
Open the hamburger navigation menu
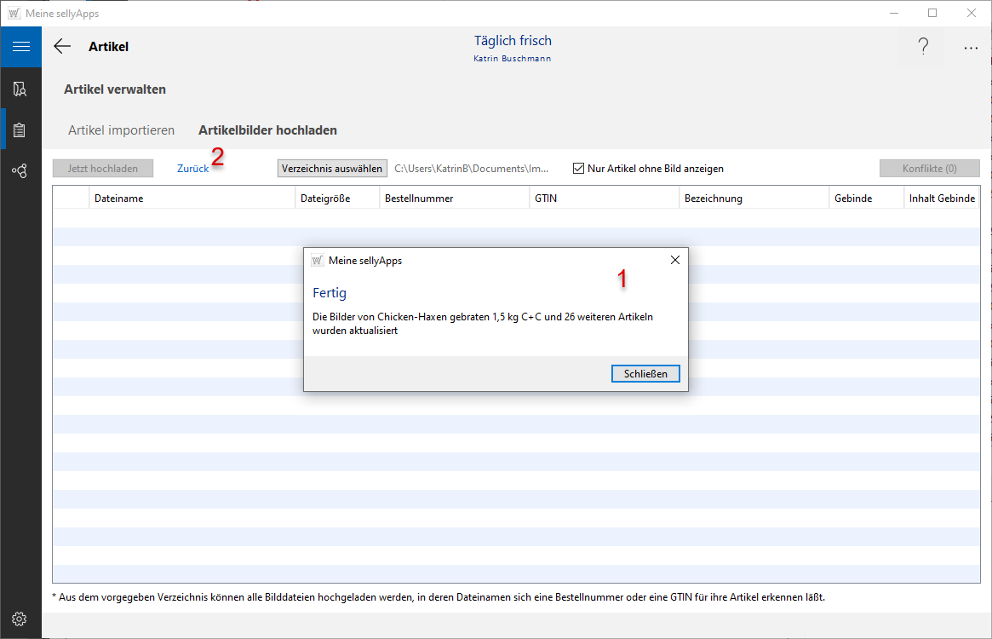[x=20, y=47]
